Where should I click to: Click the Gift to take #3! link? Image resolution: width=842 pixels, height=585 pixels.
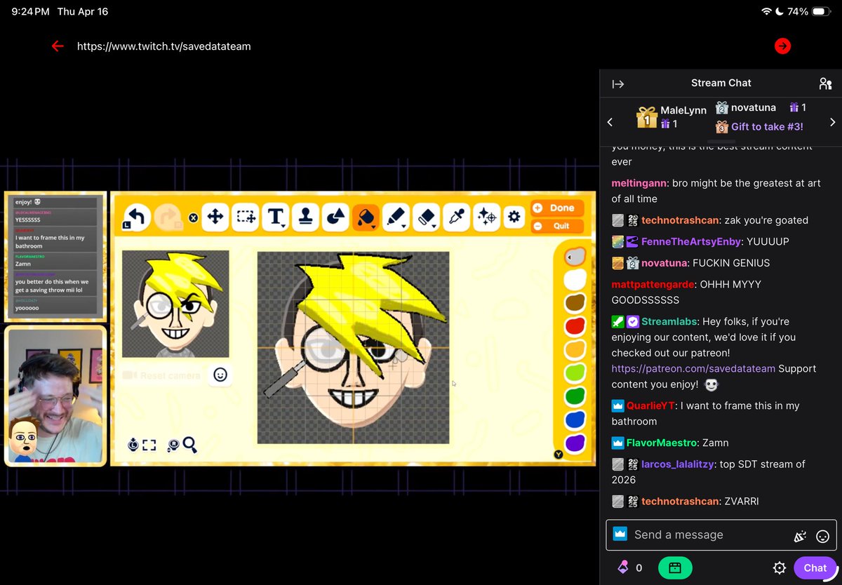pos(767,127)
